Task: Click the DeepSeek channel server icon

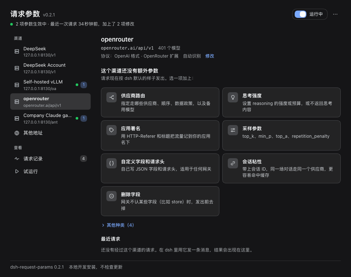Action: 17,51
